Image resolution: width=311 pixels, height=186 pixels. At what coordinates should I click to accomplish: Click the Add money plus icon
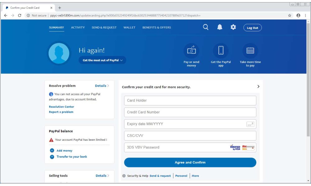[52, 150]
